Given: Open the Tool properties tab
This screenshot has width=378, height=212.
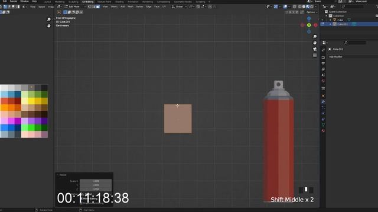Looking at the screenshot, I should point(323,50).
